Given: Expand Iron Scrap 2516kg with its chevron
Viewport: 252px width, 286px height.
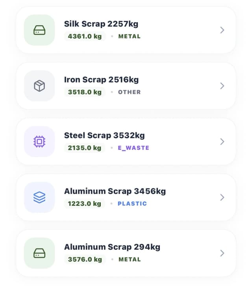Looking at the screenshot, I should [x=222, y=86].
